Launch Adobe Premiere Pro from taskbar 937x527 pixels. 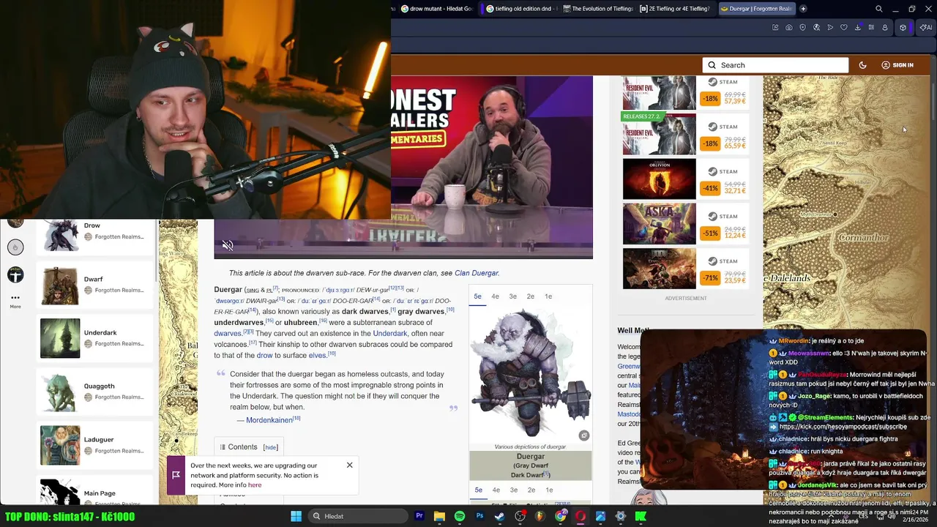click(x=419, y=516)
